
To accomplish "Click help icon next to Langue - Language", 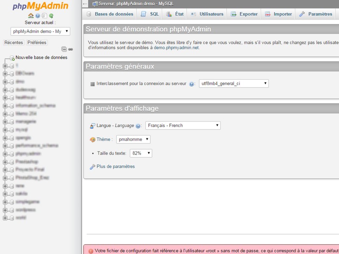I will [x=138, y=126].
